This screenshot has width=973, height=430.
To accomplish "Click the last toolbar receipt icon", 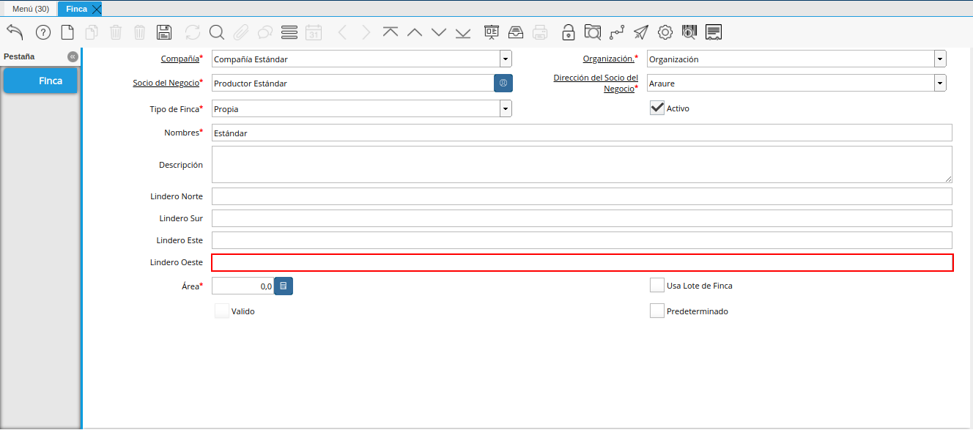I will point(714,32).
